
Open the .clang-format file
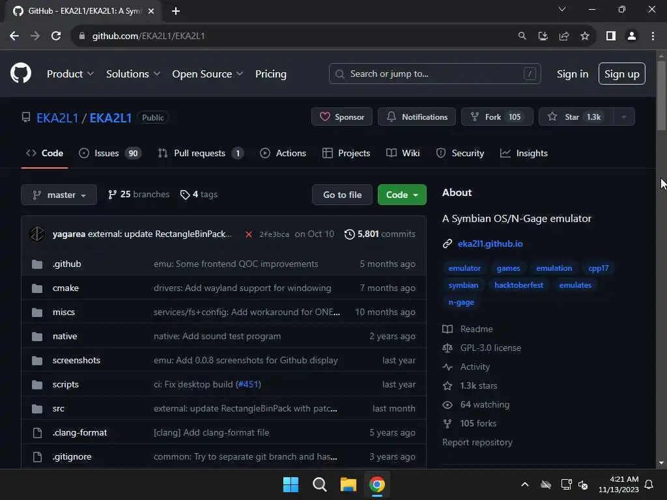(x=80, y=433)
